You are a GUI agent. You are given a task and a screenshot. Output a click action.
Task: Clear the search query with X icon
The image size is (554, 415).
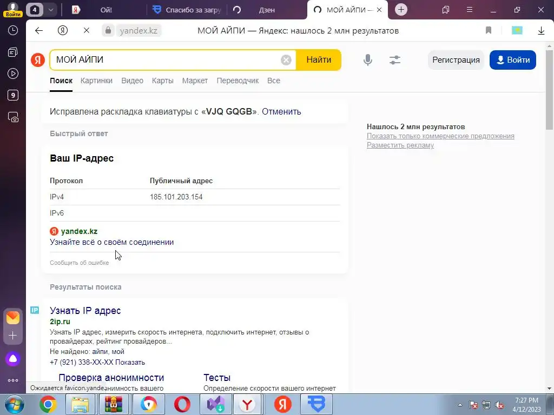pos(286,60)
